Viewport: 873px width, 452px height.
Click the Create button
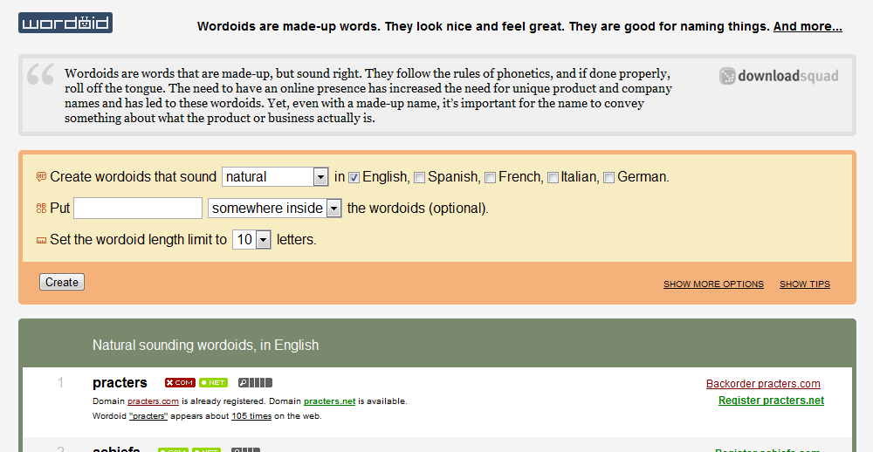click(x=62, y=282)
